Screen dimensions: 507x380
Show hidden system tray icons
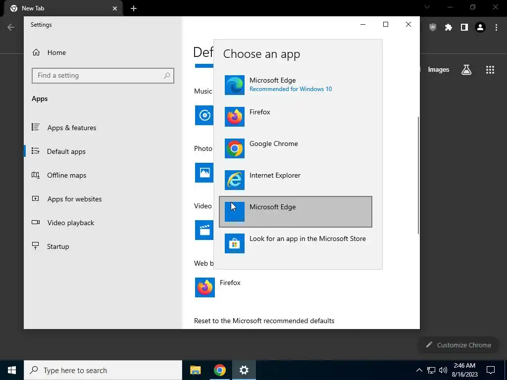pyautogui.click(x=419, y=370)
